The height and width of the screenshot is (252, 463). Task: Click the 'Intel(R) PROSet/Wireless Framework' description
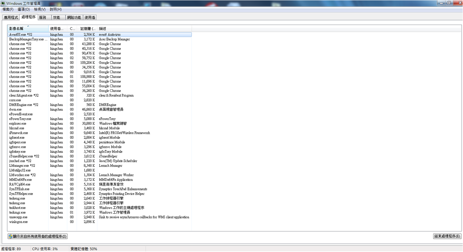[x=125, y=133]
